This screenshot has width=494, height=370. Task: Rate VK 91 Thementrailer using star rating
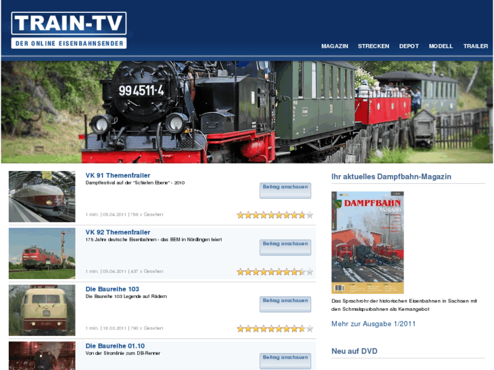[275, 215]
